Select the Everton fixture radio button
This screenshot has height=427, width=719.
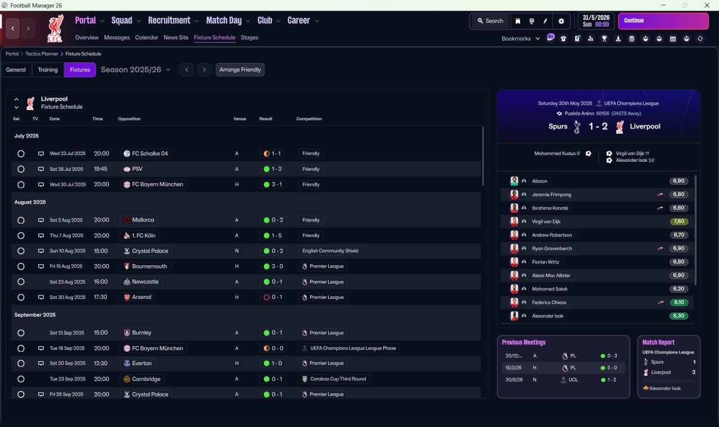click(x=21, y=364)
